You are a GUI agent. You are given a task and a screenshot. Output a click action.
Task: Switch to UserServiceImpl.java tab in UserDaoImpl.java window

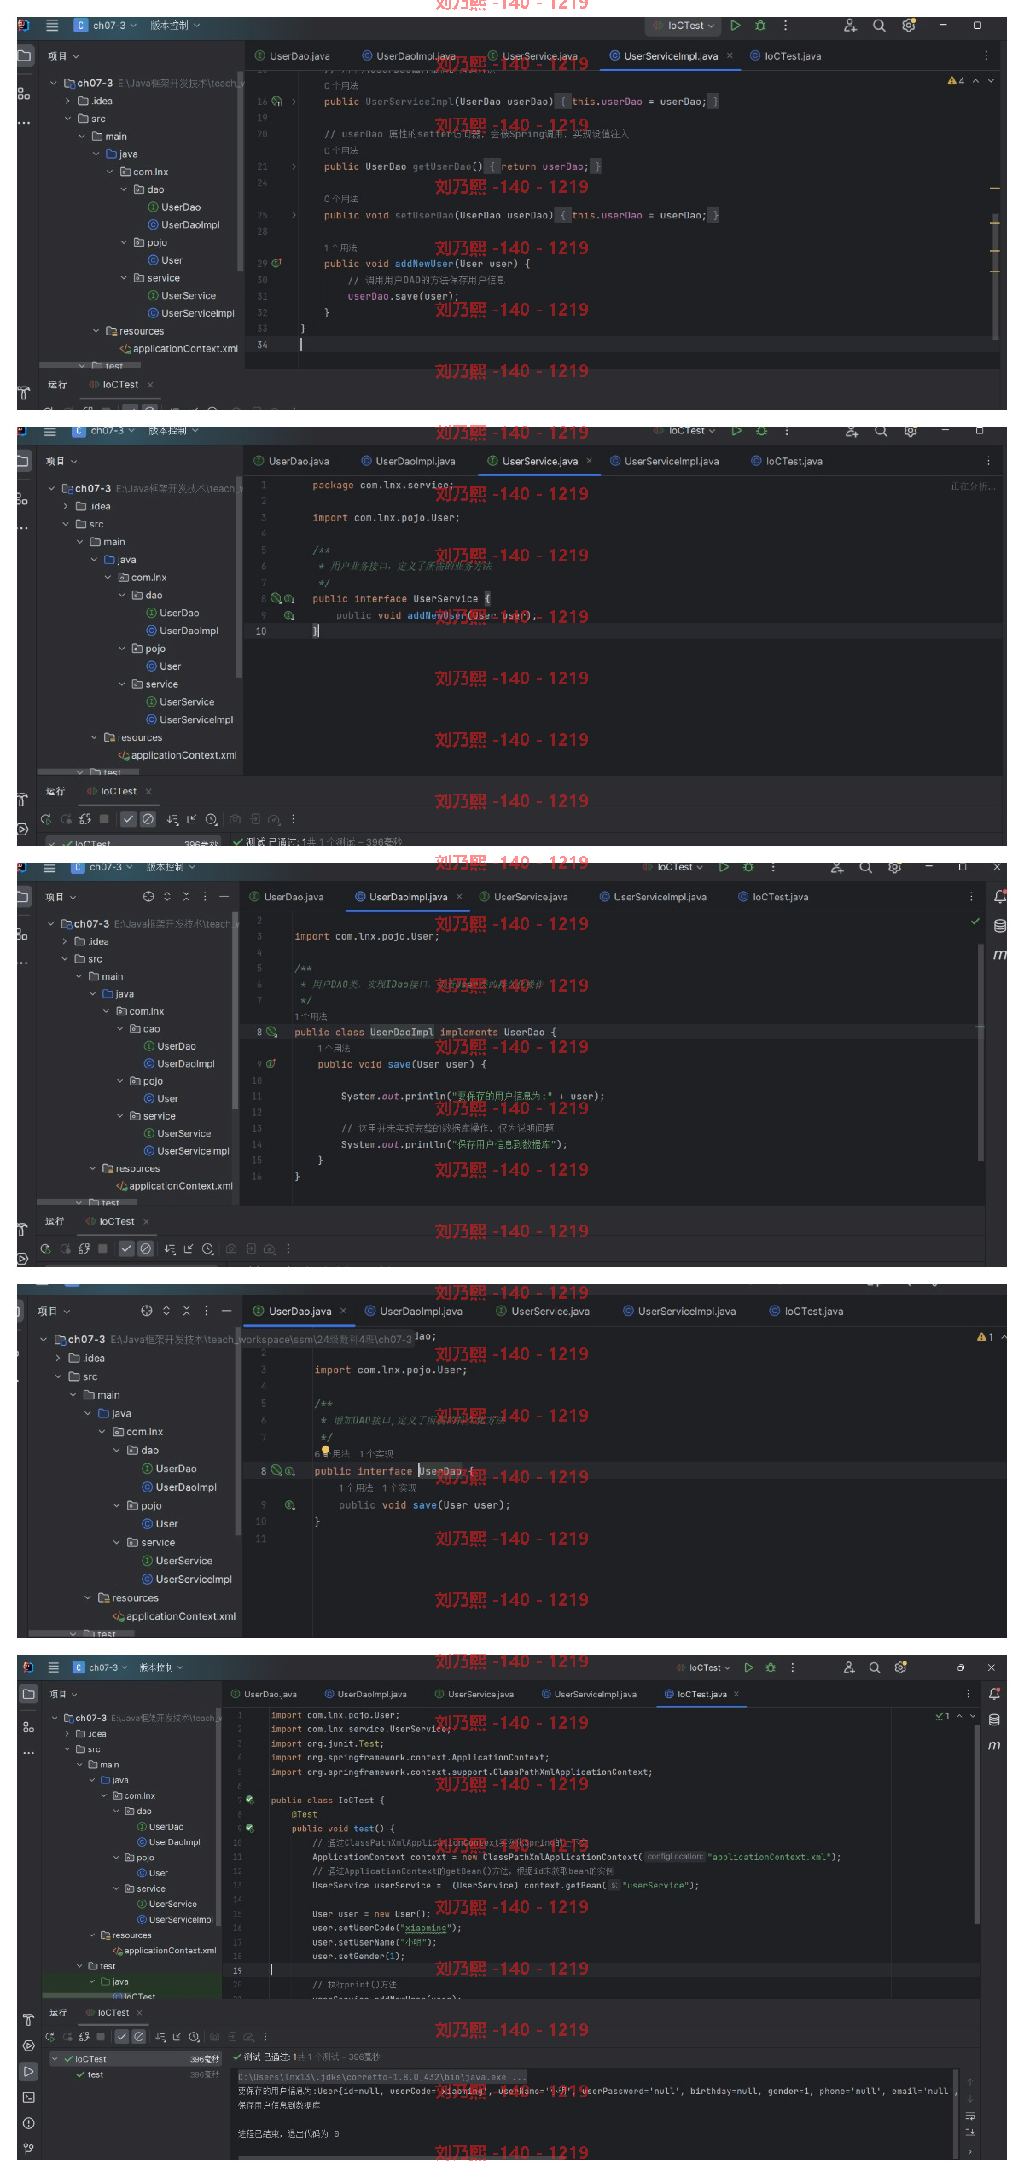(x=653, y=897)
